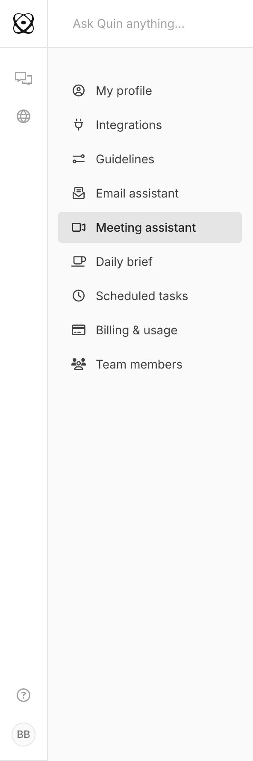Image resolution: width=253 pixels, height=761 pixels.
Task: Select the globe icon in the sidebar
Action: click(x=24, y=116)
